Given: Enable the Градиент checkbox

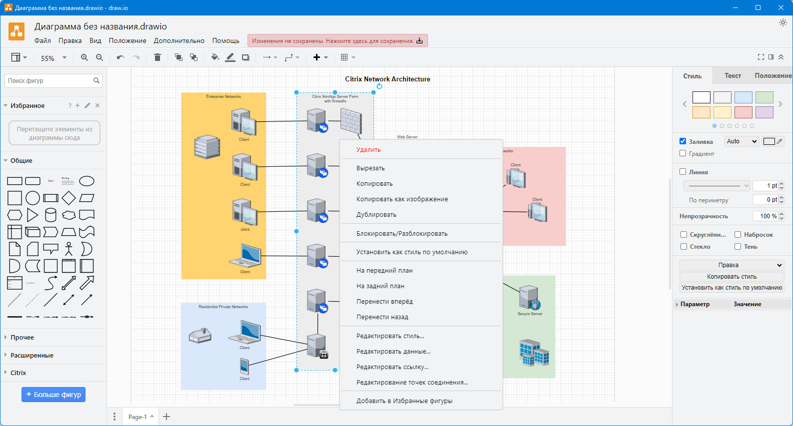Looking at the screenshot, I should pyautogui.click(x=682, y=153).
